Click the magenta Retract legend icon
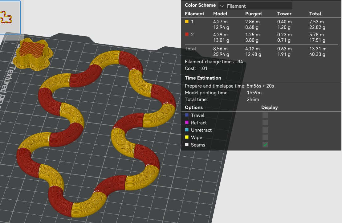 click(187, 122)
